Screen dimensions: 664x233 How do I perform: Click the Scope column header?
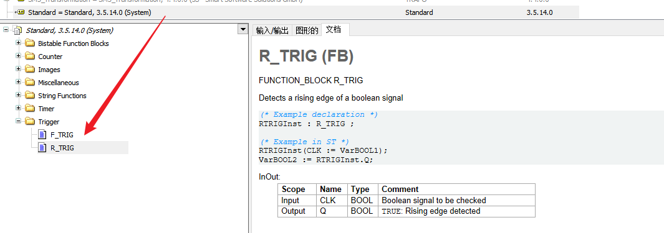click(297, 189)
